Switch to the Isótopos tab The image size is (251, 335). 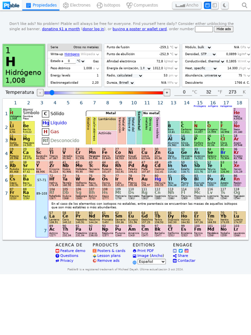pyautogui.click(x=109, y=5)
